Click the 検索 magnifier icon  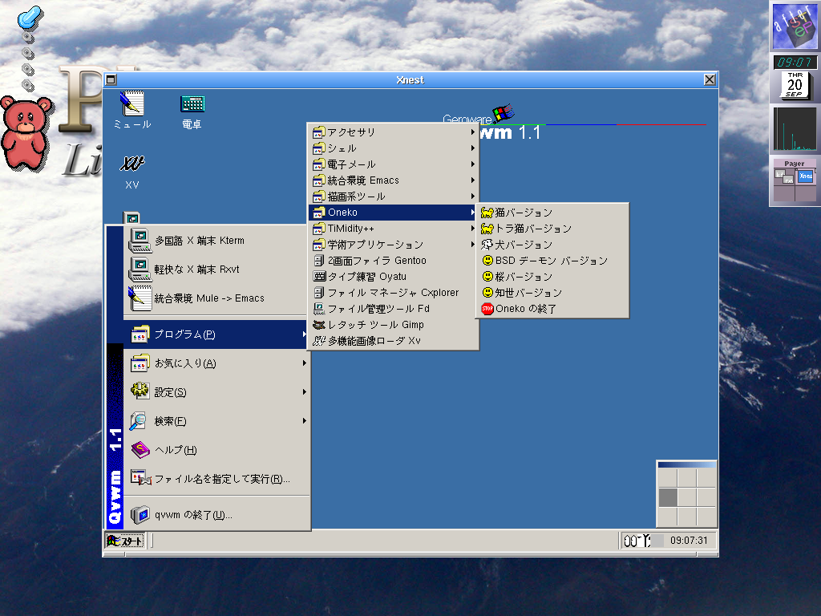139,420
